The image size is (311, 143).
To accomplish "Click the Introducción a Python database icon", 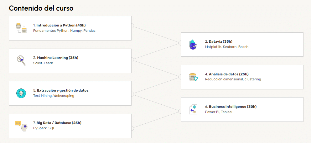I will 21,28.
